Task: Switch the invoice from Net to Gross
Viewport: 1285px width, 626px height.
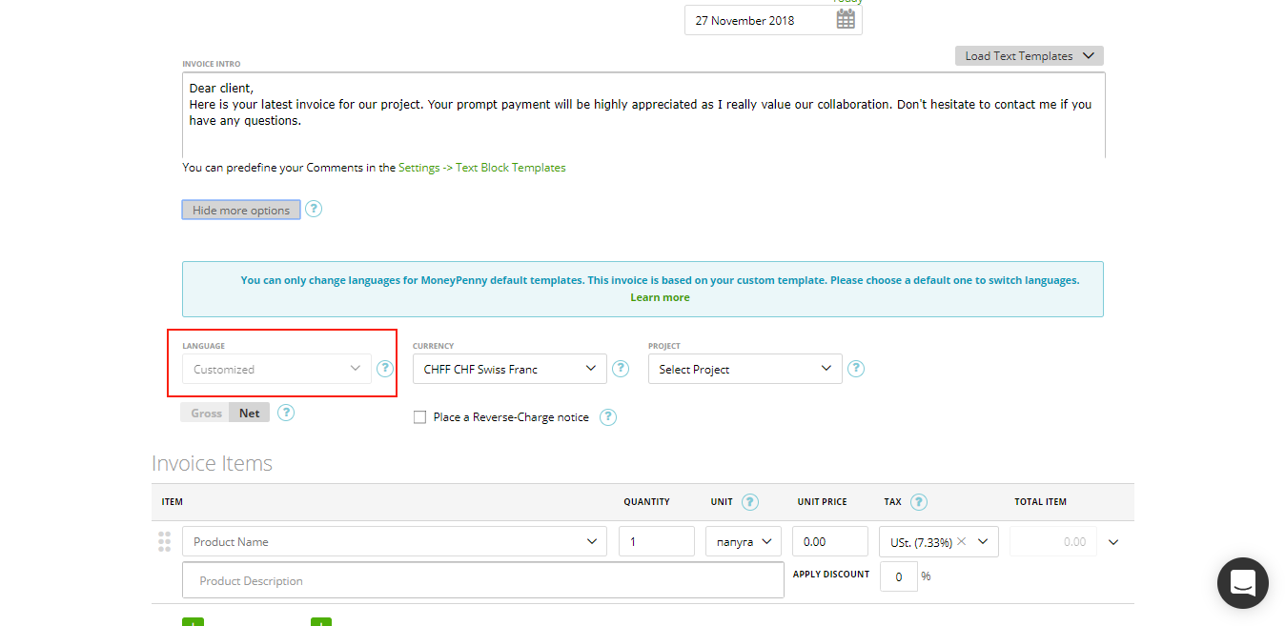Action: click(204, 412)
